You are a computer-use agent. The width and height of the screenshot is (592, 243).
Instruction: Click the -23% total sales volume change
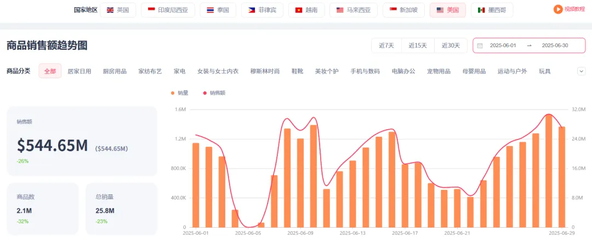[x=101, y=221]
